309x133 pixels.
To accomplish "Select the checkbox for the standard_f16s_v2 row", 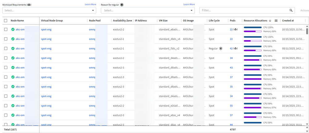I will click(x=6, y=48).
